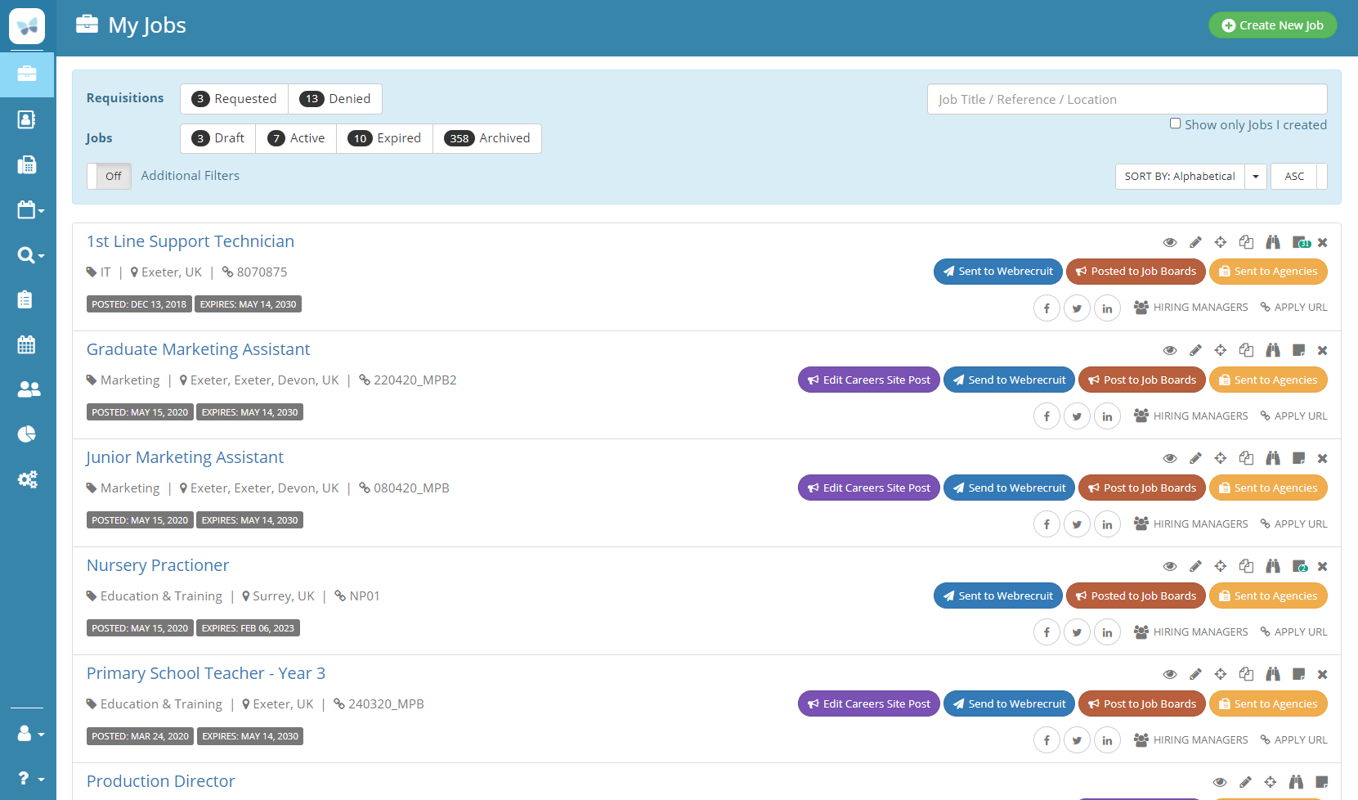1358x800 pixels.
Task: Check Show only Jobs I created
Action: tap(1175, 124)
